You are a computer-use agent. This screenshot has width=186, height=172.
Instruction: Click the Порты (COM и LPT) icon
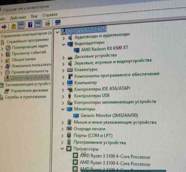tap(69, 135)
